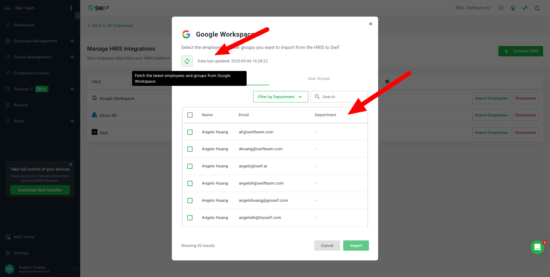Expand Employee Management in the sidebar
The width and height of the screenshot is (550, 277).
coord(72,41)
